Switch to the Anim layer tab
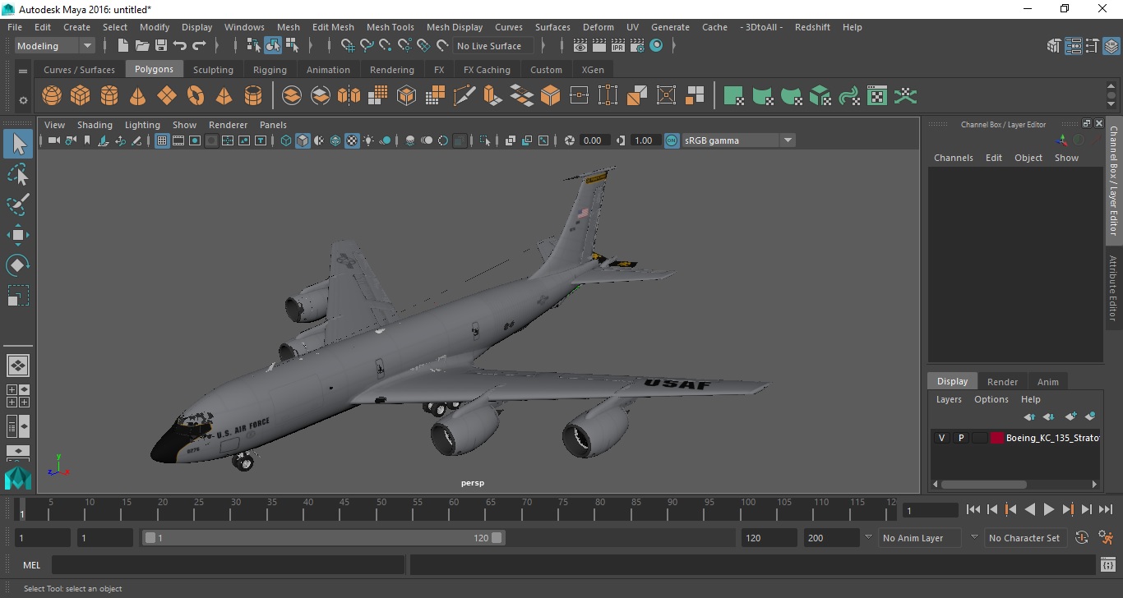 pos(1047,382)
